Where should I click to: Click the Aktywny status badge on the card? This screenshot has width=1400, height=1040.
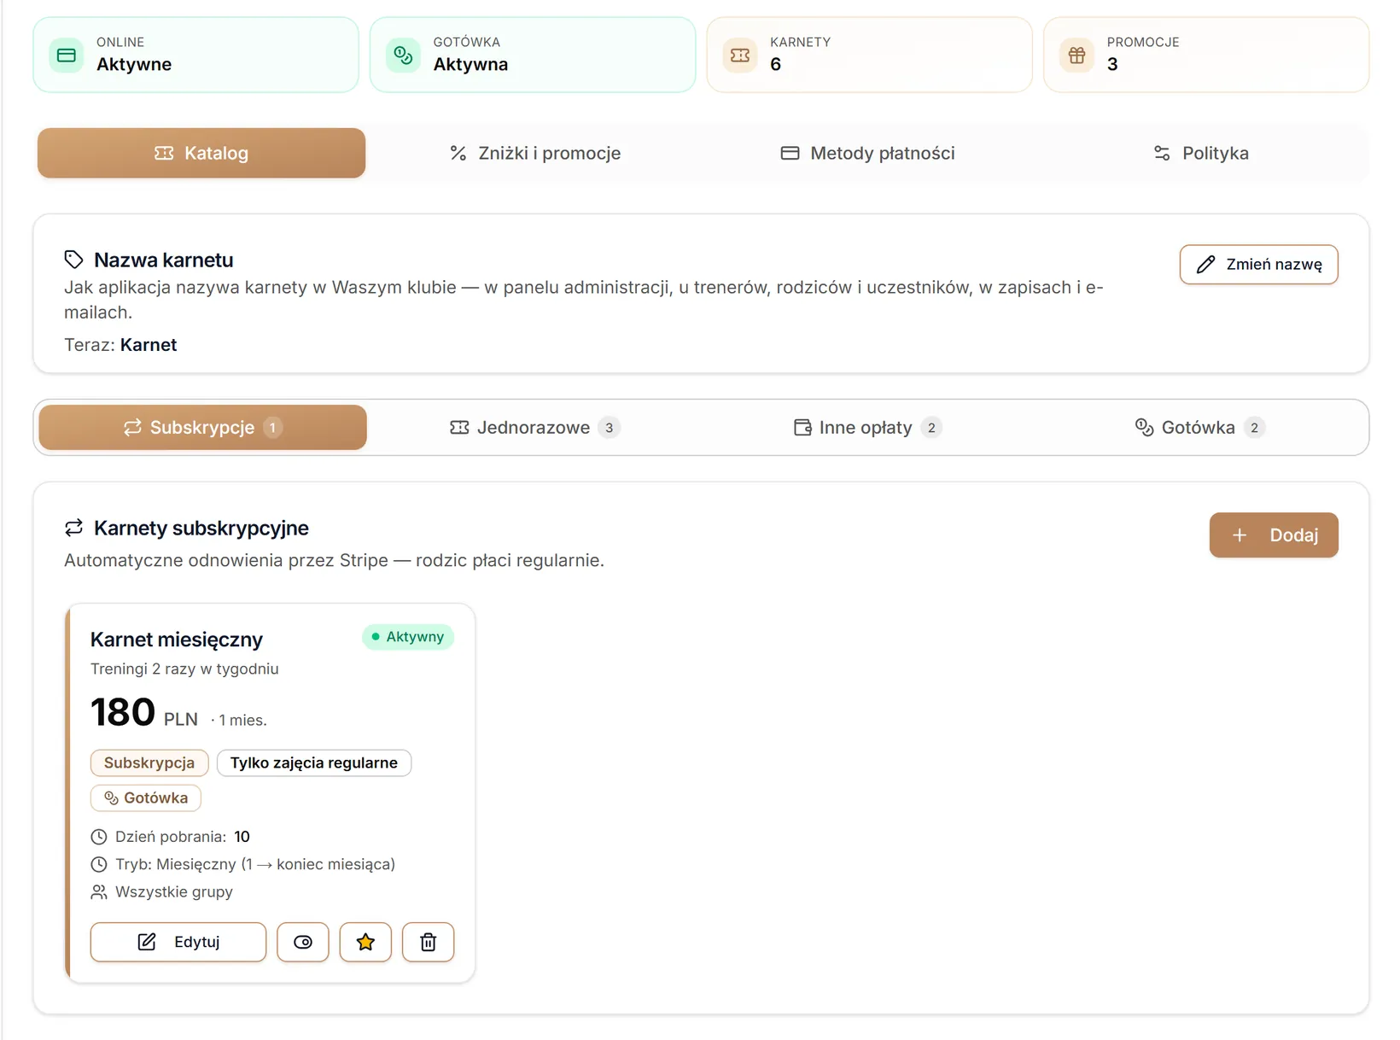tap(408, 637)
